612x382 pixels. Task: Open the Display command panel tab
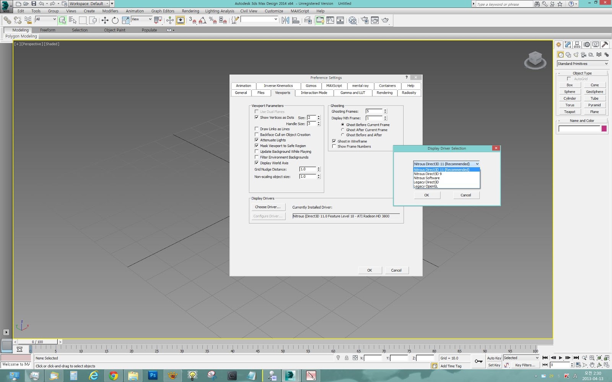(596, 45)
